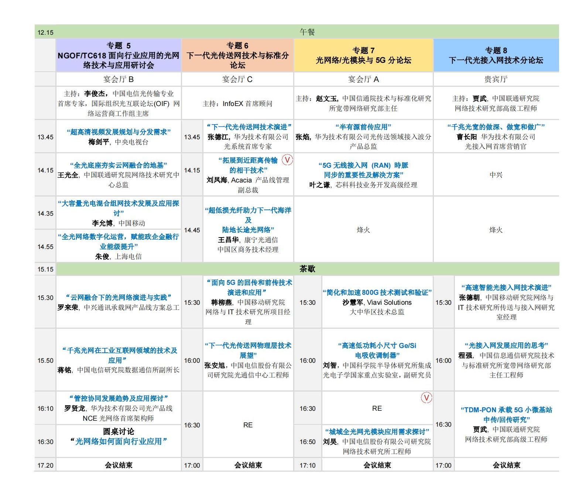The width and height of the screenshot is (586, 485).
Task: Click the speaker name 王昌华
Action: point(229,240)
